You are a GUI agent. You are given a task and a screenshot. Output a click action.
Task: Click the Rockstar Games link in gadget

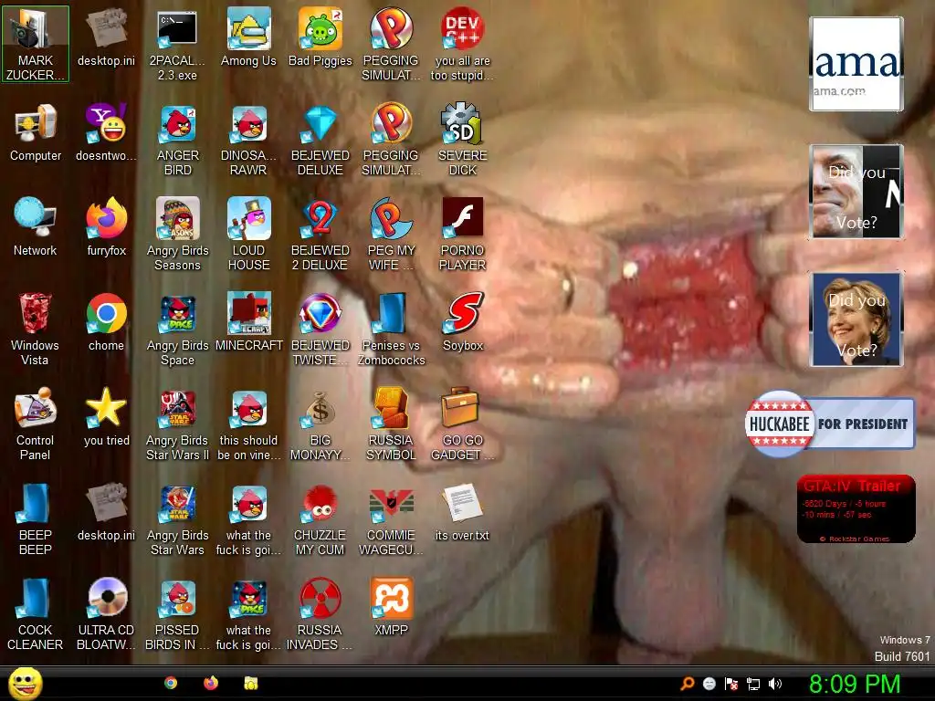click(x=855, y=539)
